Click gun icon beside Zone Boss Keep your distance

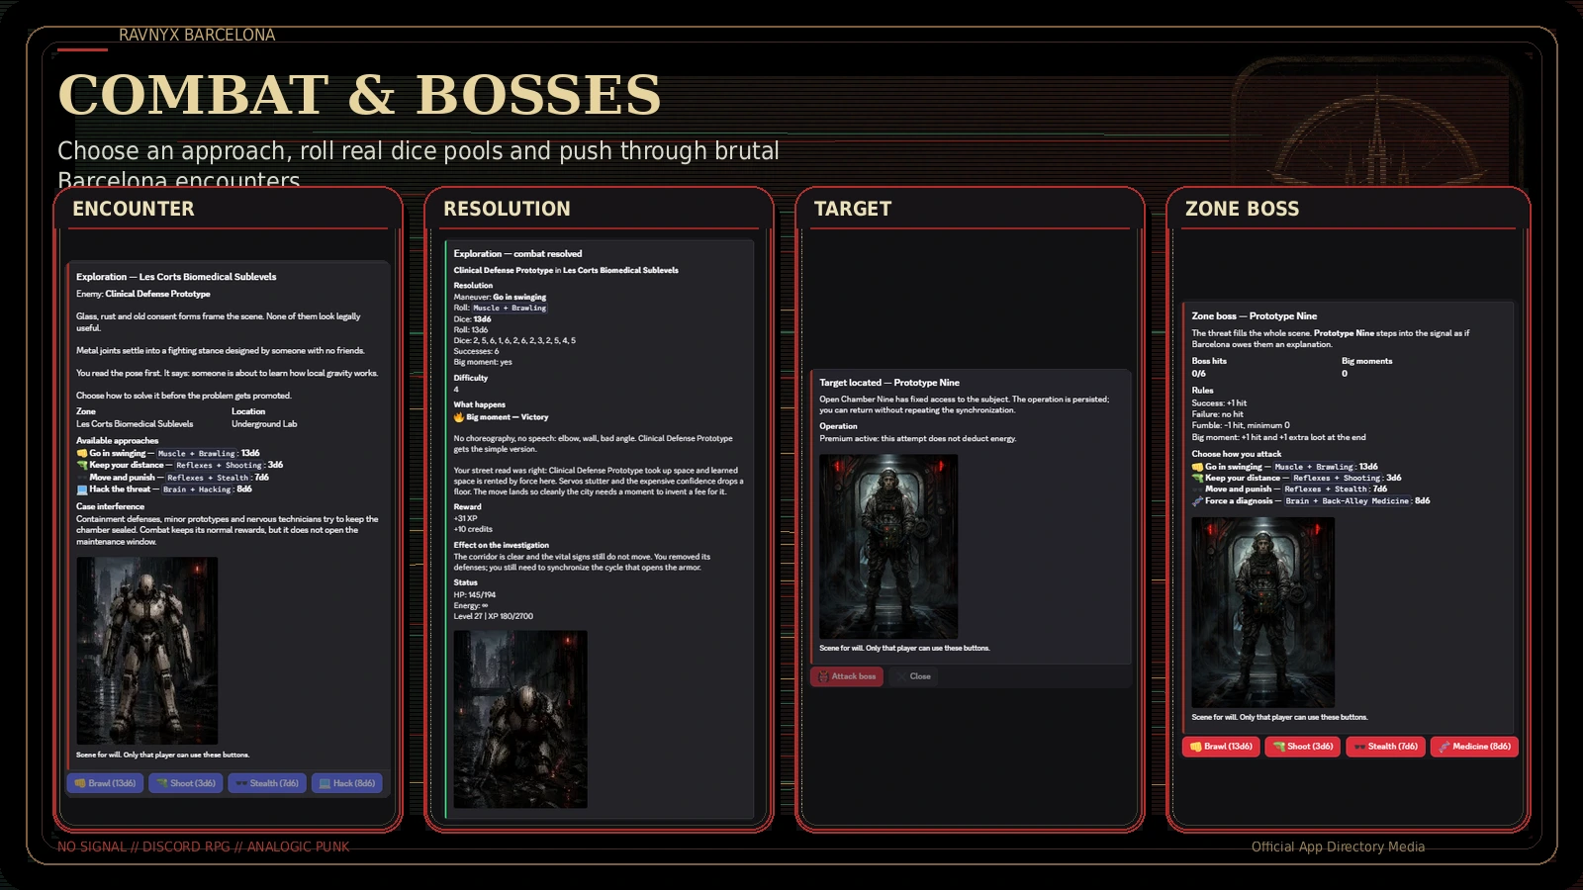pyautogui.click(x=1197, y=478)
